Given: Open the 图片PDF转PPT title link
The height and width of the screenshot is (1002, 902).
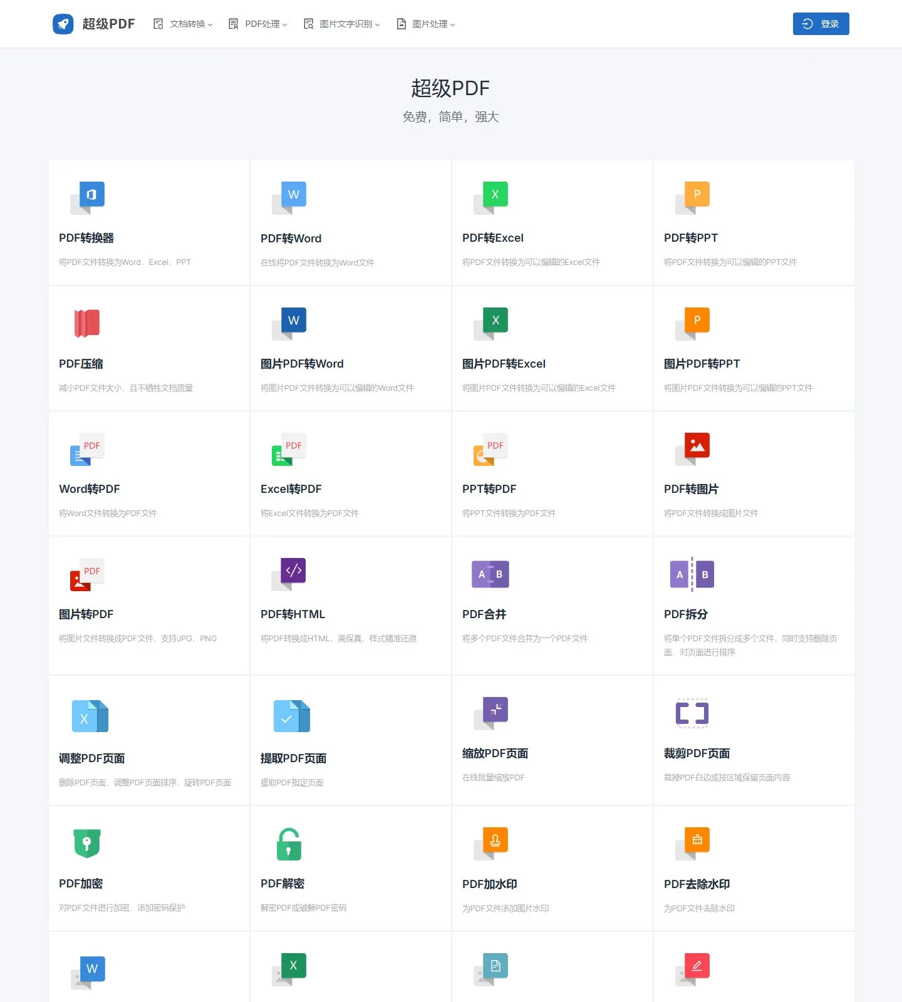Looking at the screenshot, I should pyautogui.click(x=702, y=364).
